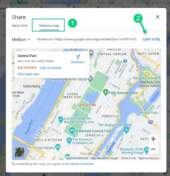The image size is (170, 176).
Task: Click the Interstate 278 shield marker
Action: tap(150, 122)
